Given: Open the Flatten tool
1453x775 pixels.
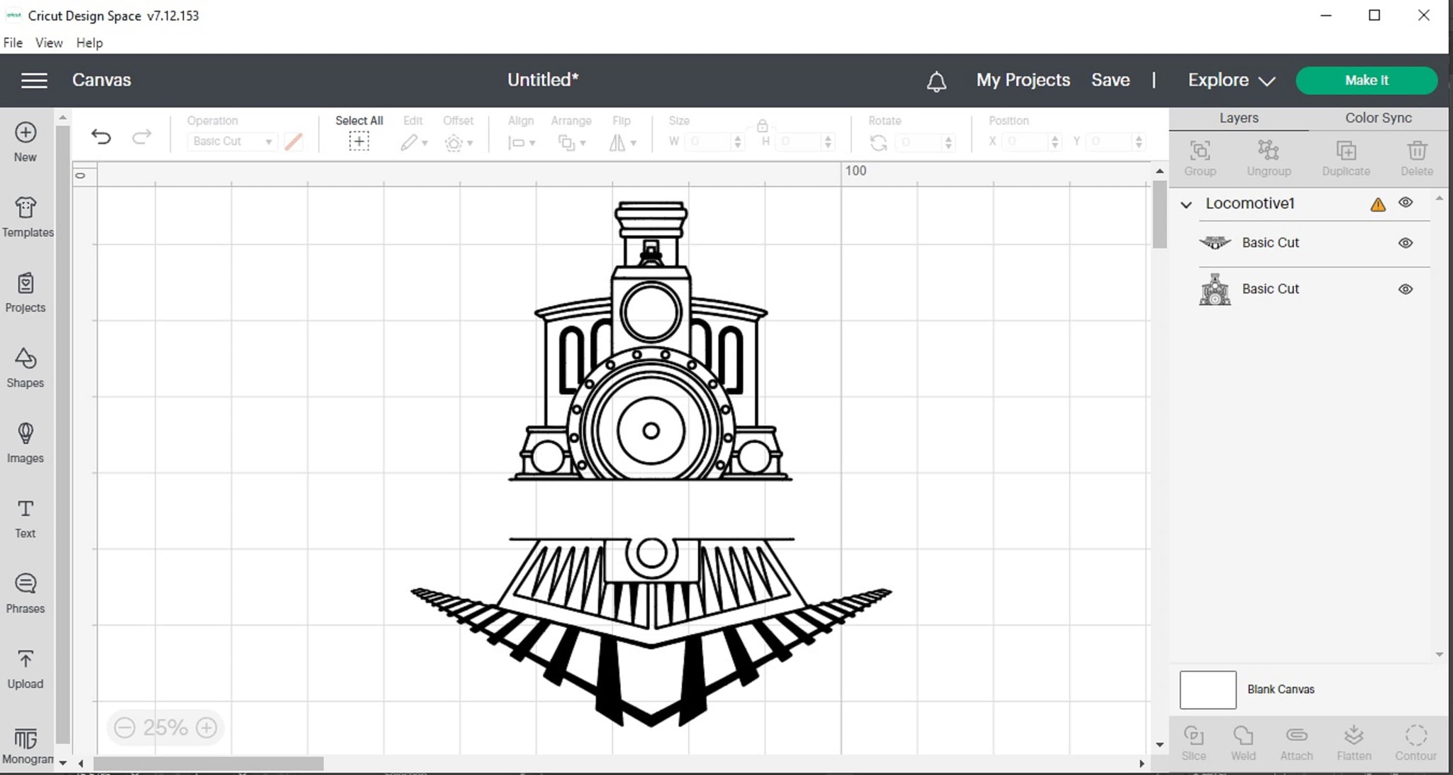Looking at the screenshot, I should click(1354, 741).
